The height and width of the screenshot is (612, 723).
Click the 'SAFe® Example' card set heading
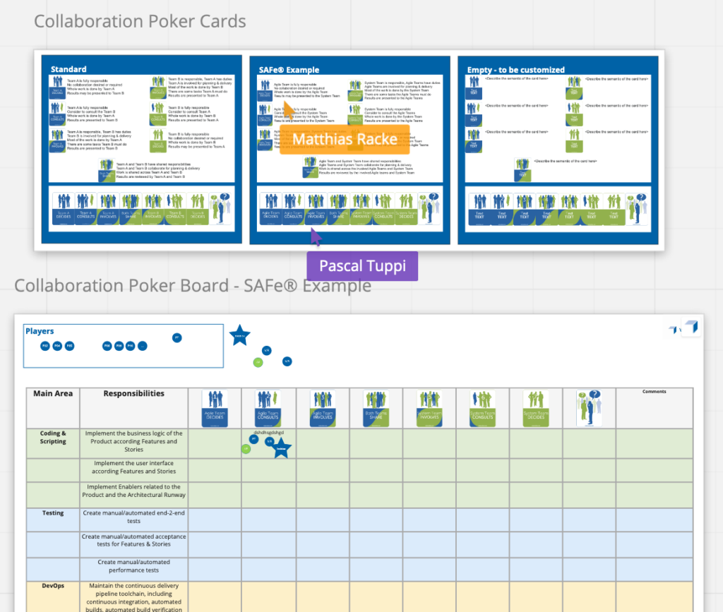(289, 70)
